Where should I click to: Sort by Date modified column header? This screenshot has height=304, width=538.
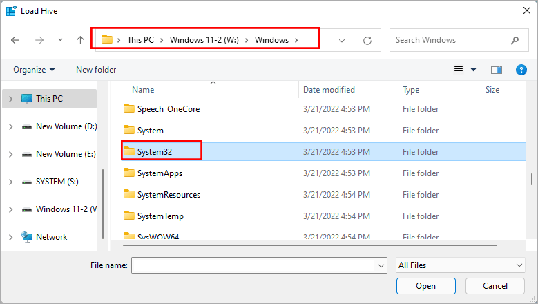tap(329, 90)
